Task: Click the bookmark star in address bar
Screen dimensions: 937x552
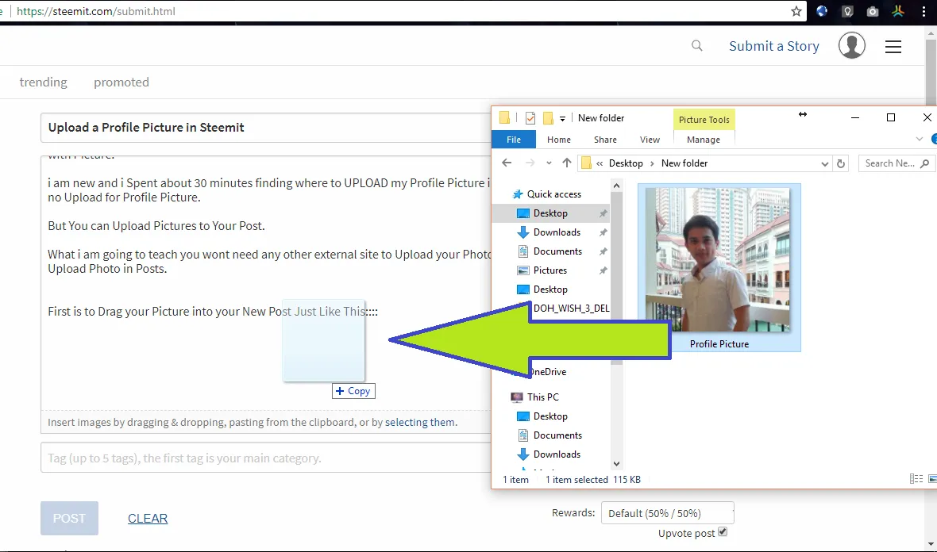Action: tap(796, 11)
